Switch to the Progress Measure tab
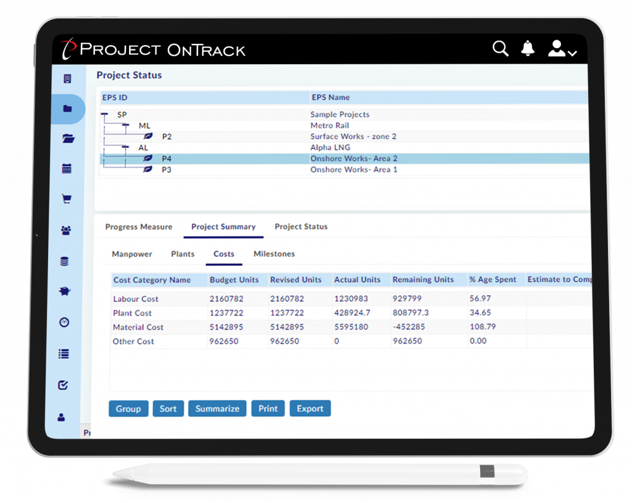The width and height of the screenshot is (632, 503). coord(139,227)
